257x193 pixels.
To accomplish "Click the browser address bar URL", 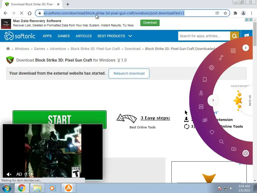I will click(x=114, y=13).
